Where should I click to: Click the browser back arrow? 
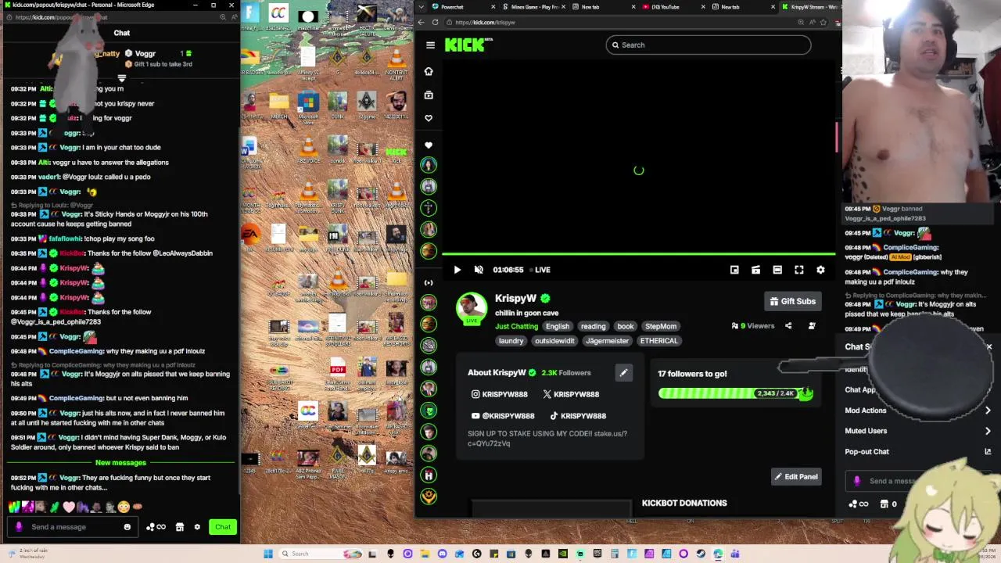[x=422, y=22]
